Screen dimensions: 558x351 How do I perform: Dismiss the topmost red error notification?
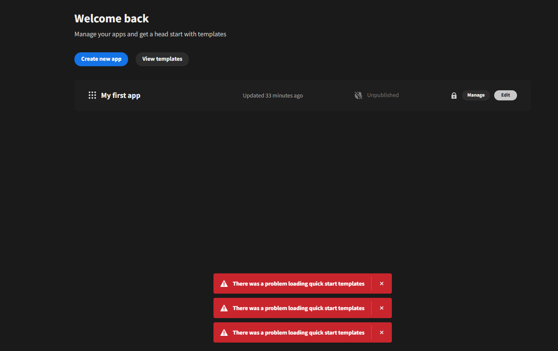click(x=382, y=283)
